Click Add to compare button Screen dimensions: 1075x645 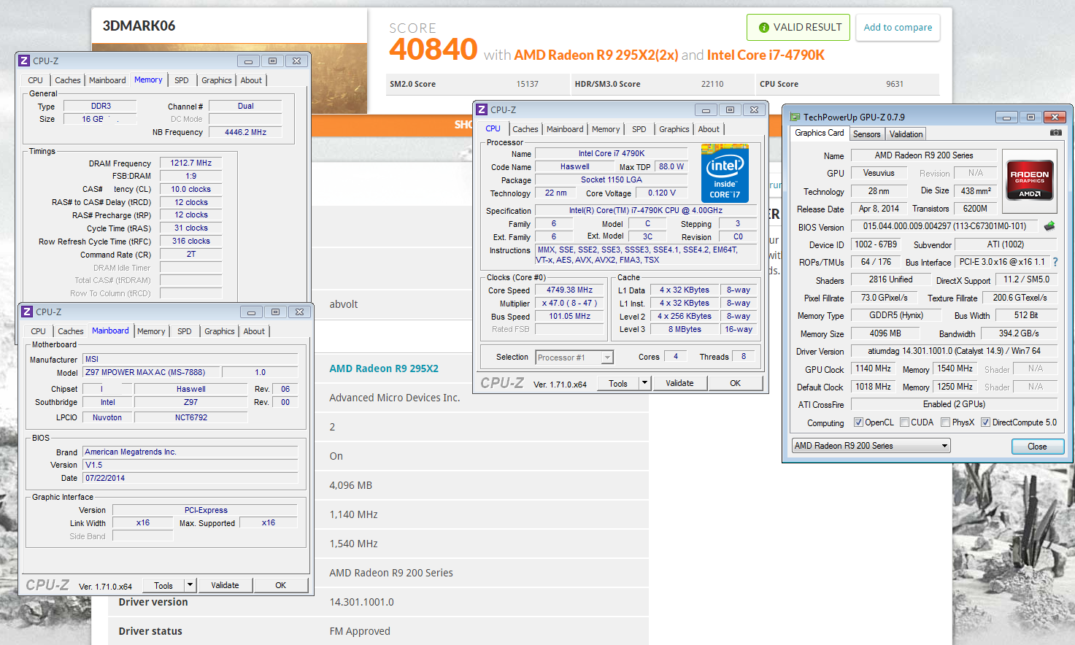pos(898,28)
